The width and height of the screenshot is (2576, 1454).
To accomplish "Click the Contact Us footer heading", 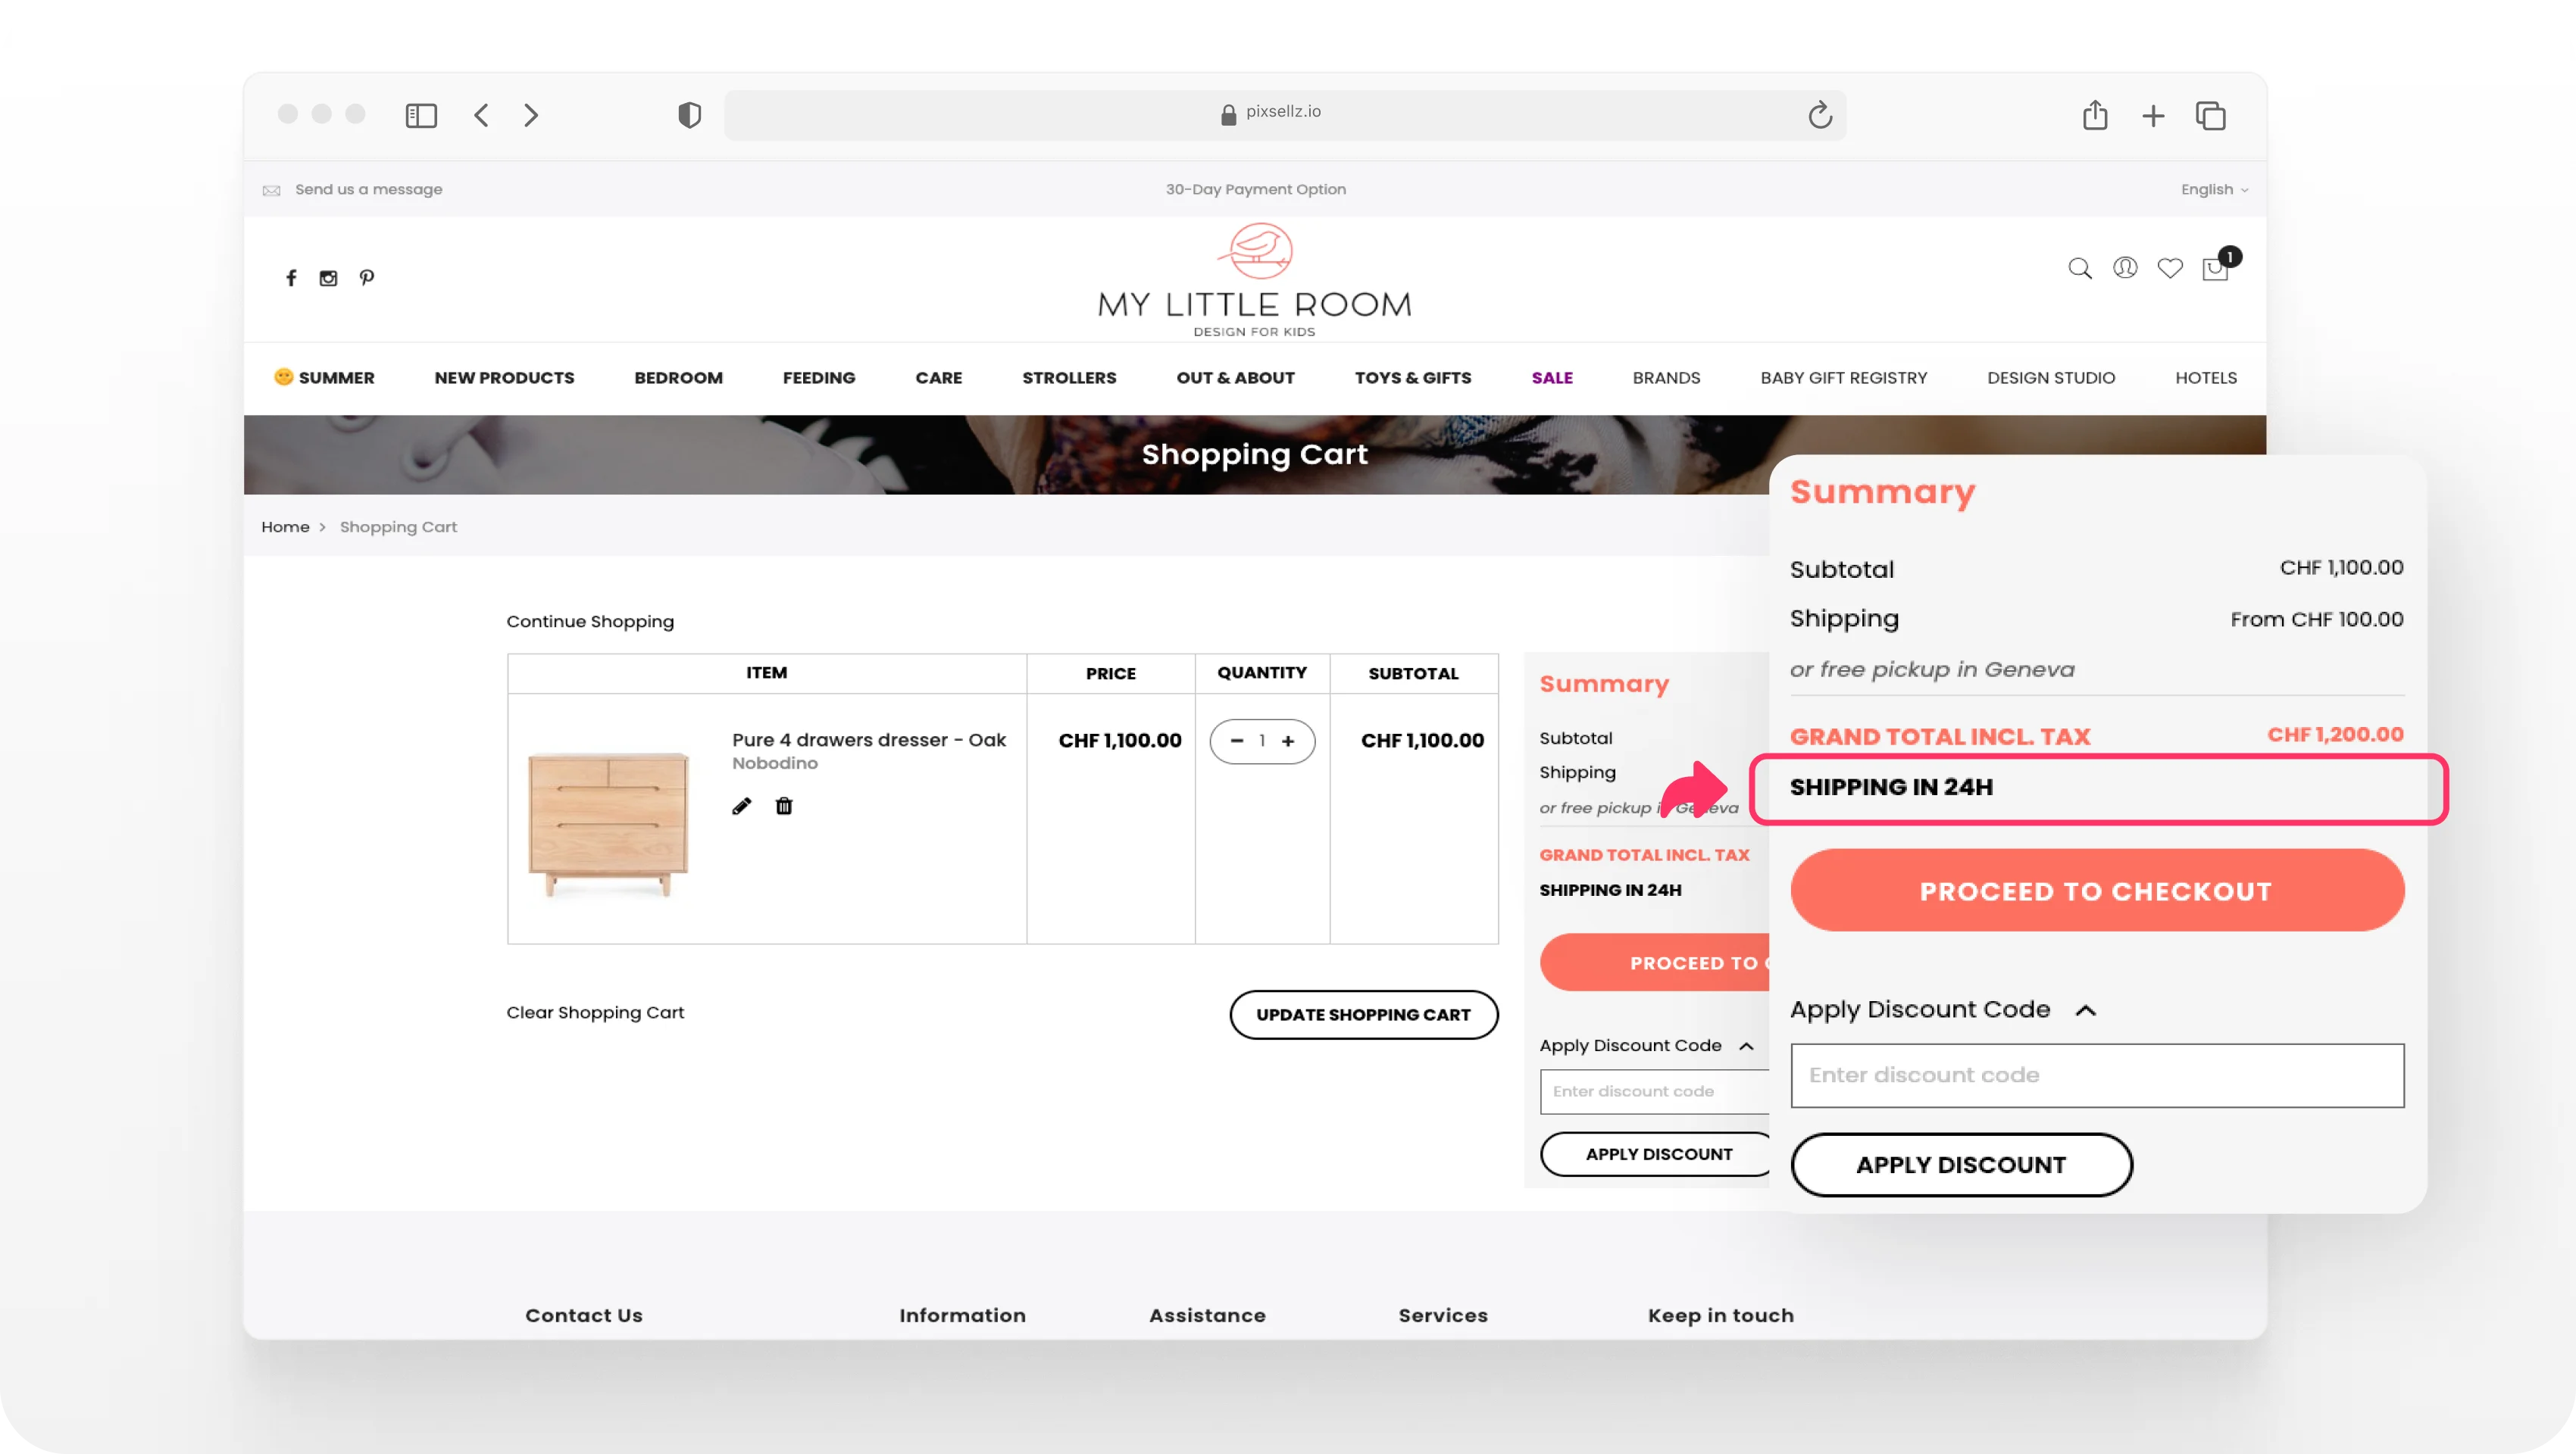I will tap(583, 1315).
